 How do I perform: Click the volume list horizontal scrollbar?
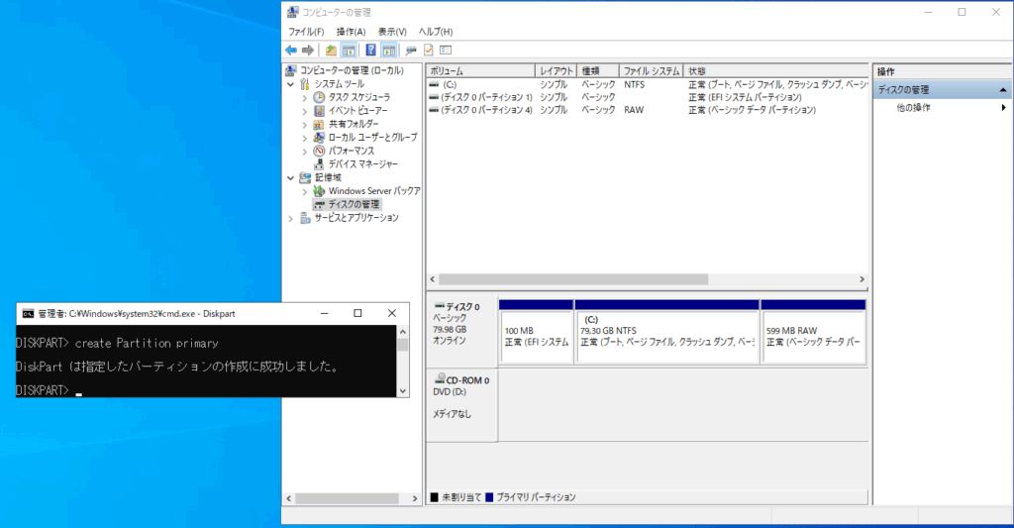(x=572, y=279)
